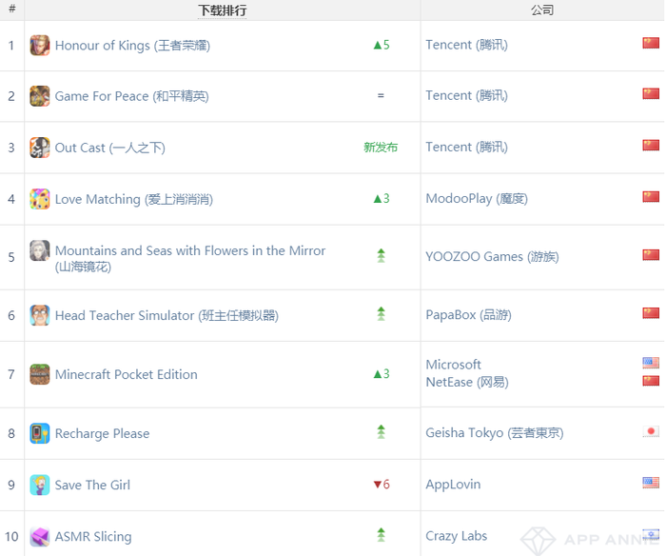Open Tencent company link in Out Cast row
This screenshot has height=556, width=666.
tap(467, 147)
